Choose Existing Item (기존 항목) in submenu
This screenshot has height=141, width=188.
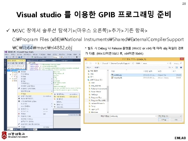tap(66, 97)
